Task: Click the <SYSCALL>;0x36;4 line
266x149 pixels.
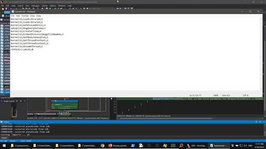Action: point(22,50)
